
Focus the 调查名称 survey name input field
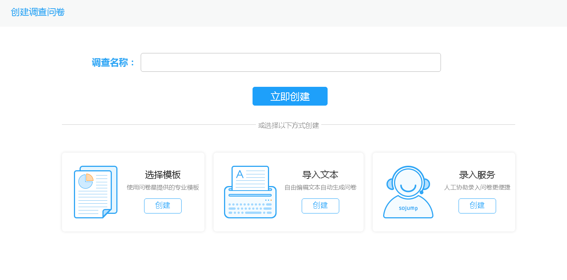tap(291, 62)
